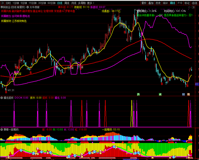Select the 5分钟 period tab
The height and width of the screenshot is (160, 199).
24,3
